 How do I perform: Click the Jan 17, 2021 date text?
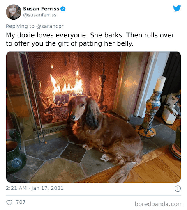[x=48, y=188]
